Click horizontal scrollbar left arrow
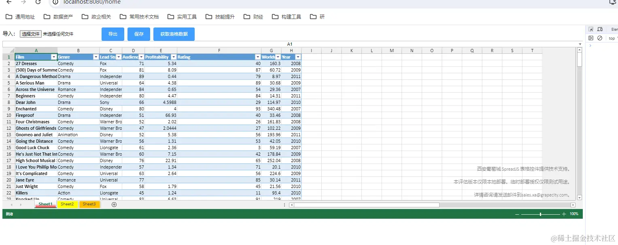Viewport: 618px width, 245px height. (x=291, y=205)
